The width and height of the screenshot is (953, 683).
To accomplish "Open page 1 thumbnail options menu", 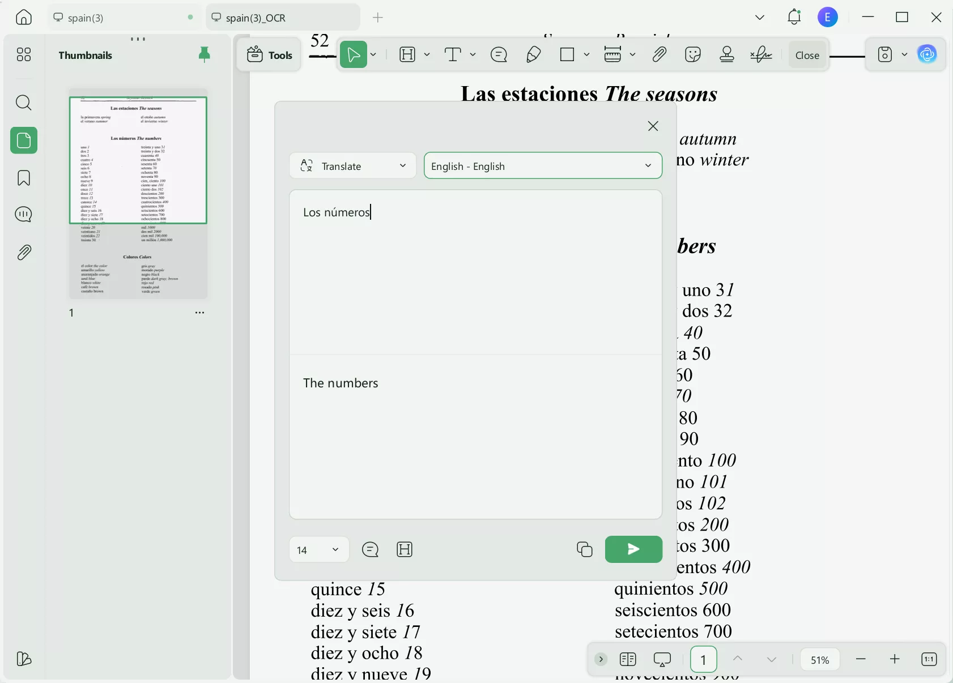I will [199, 313].
